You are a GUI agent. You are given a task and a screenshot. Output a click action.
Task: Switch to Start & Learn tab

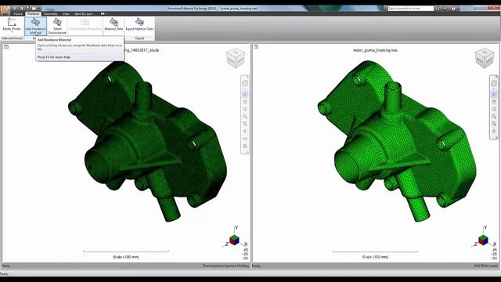[84, 14]
